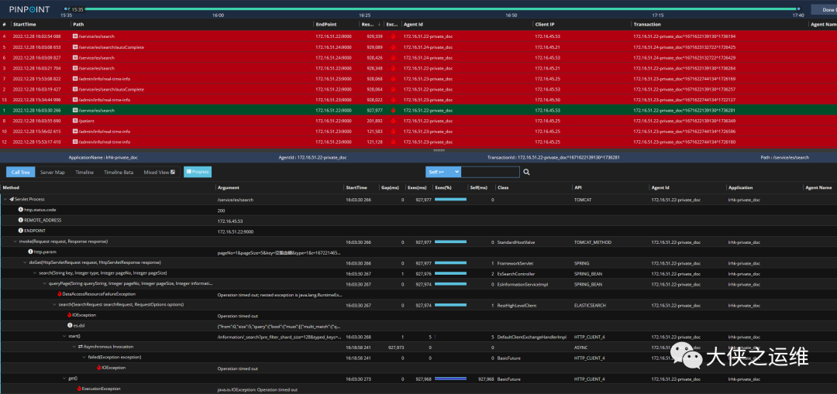The width and height of the screenshot is (837, 394).
Task: Click the Progress button
Action: 198,172
